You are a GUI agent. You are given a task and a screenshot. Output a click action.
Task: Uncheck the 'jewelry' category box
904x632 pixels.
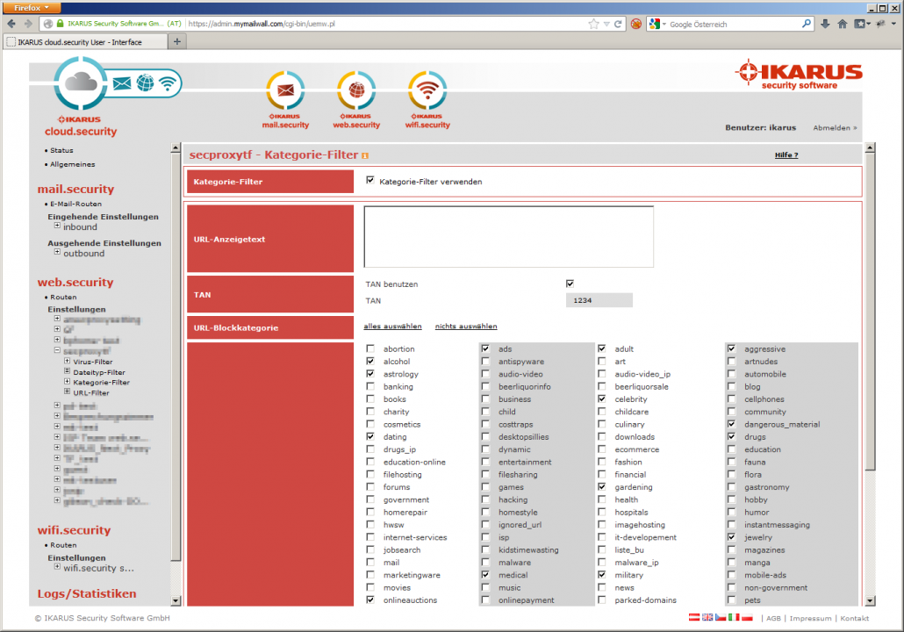click(x=731, y=537)
